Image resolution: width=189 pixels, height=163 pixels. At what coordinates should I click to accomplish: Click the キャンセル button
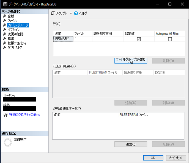tap(176, 158)
